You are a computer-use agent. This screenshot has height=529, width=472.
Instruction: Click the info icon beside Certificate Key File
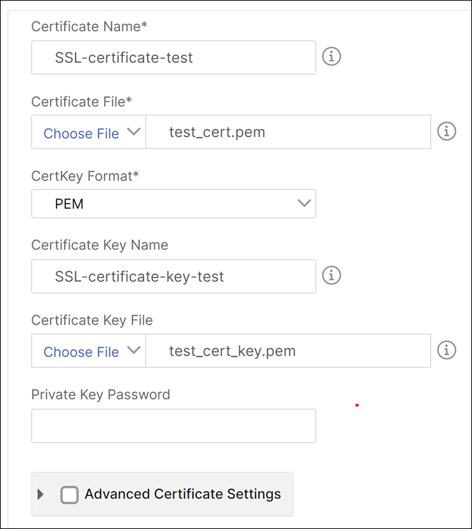tap(446, 350)
